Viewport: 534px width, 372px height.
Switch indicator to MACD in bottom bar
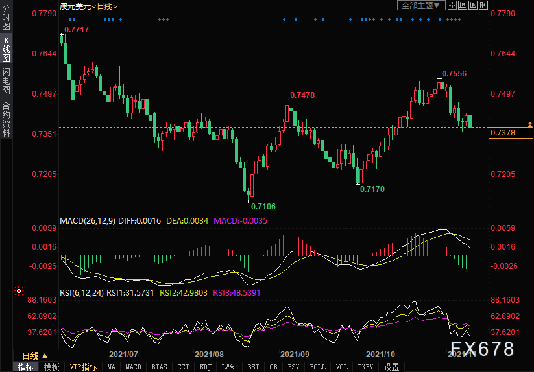coord(133,367)
